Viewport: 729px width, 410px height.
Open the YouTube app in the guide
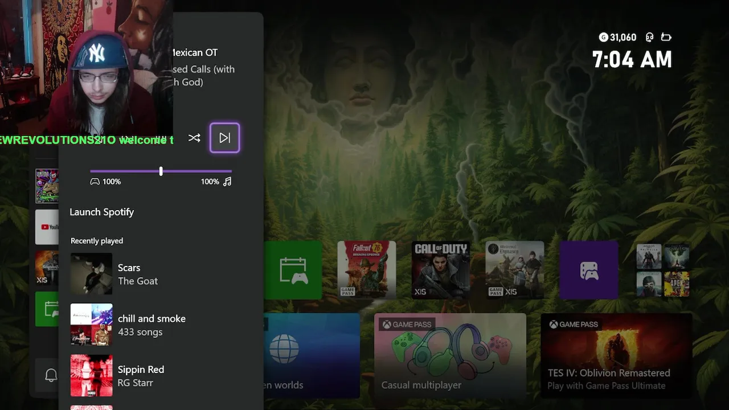pos(47,227)
